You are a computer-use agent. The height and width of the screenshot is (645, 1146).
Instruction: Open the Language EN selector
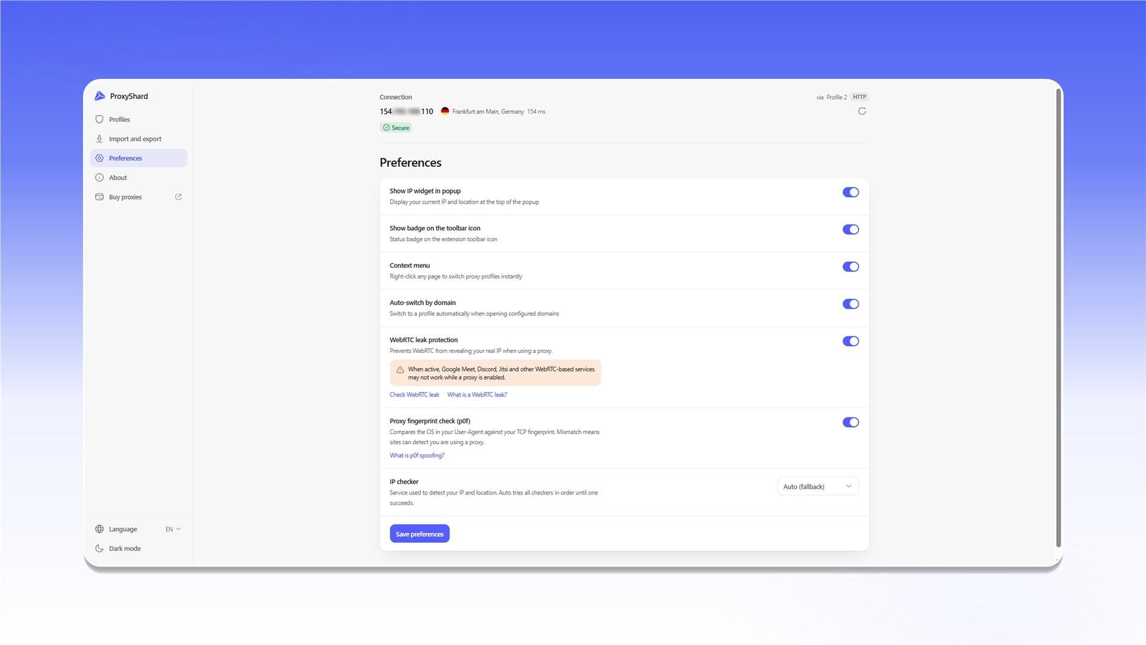click(x=173, y=529)
